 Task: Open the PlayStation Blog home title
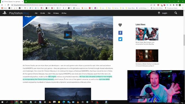click(x=19, y=13)
